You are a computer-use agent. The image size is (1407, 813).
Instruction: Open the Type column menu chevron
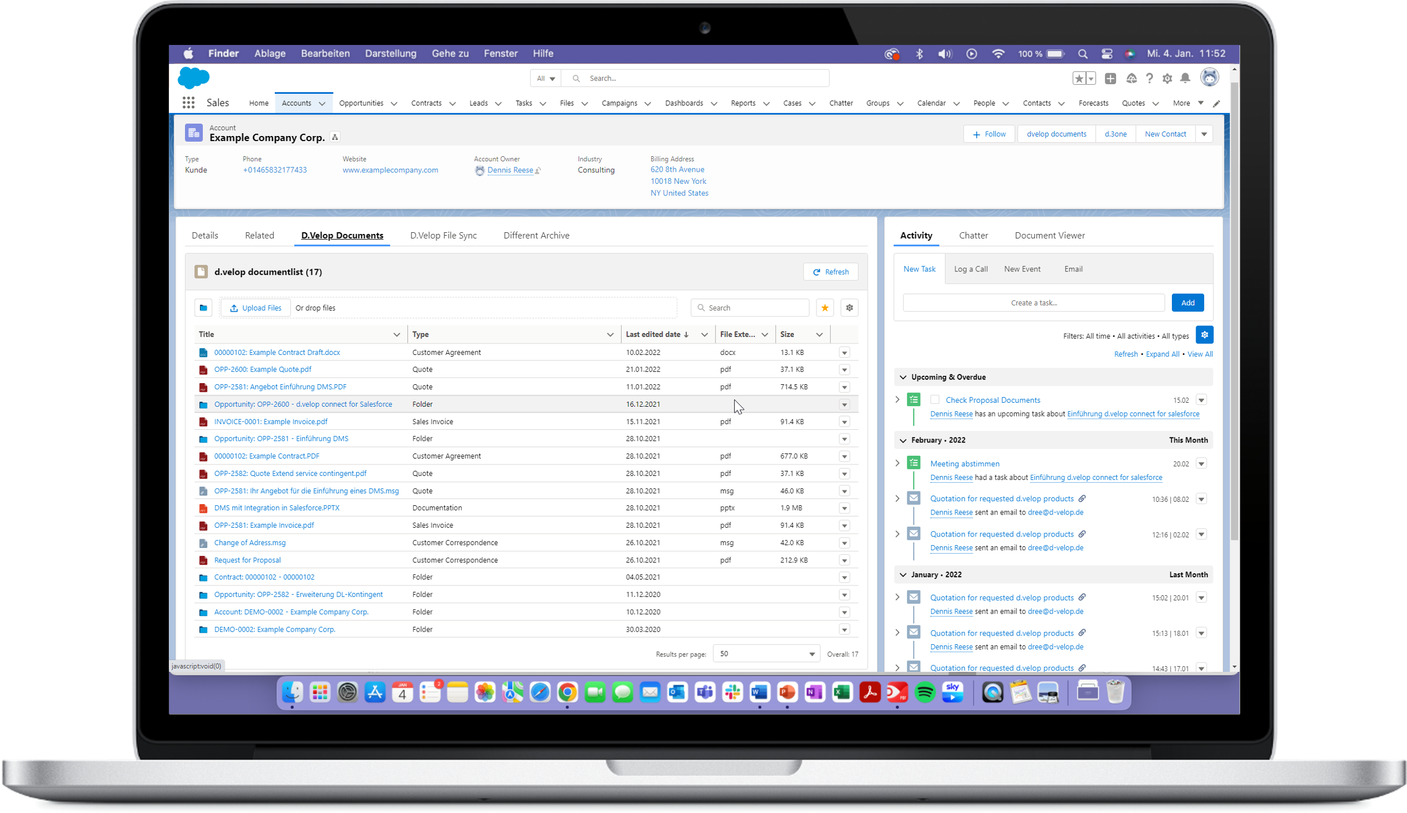click(610, 335)
